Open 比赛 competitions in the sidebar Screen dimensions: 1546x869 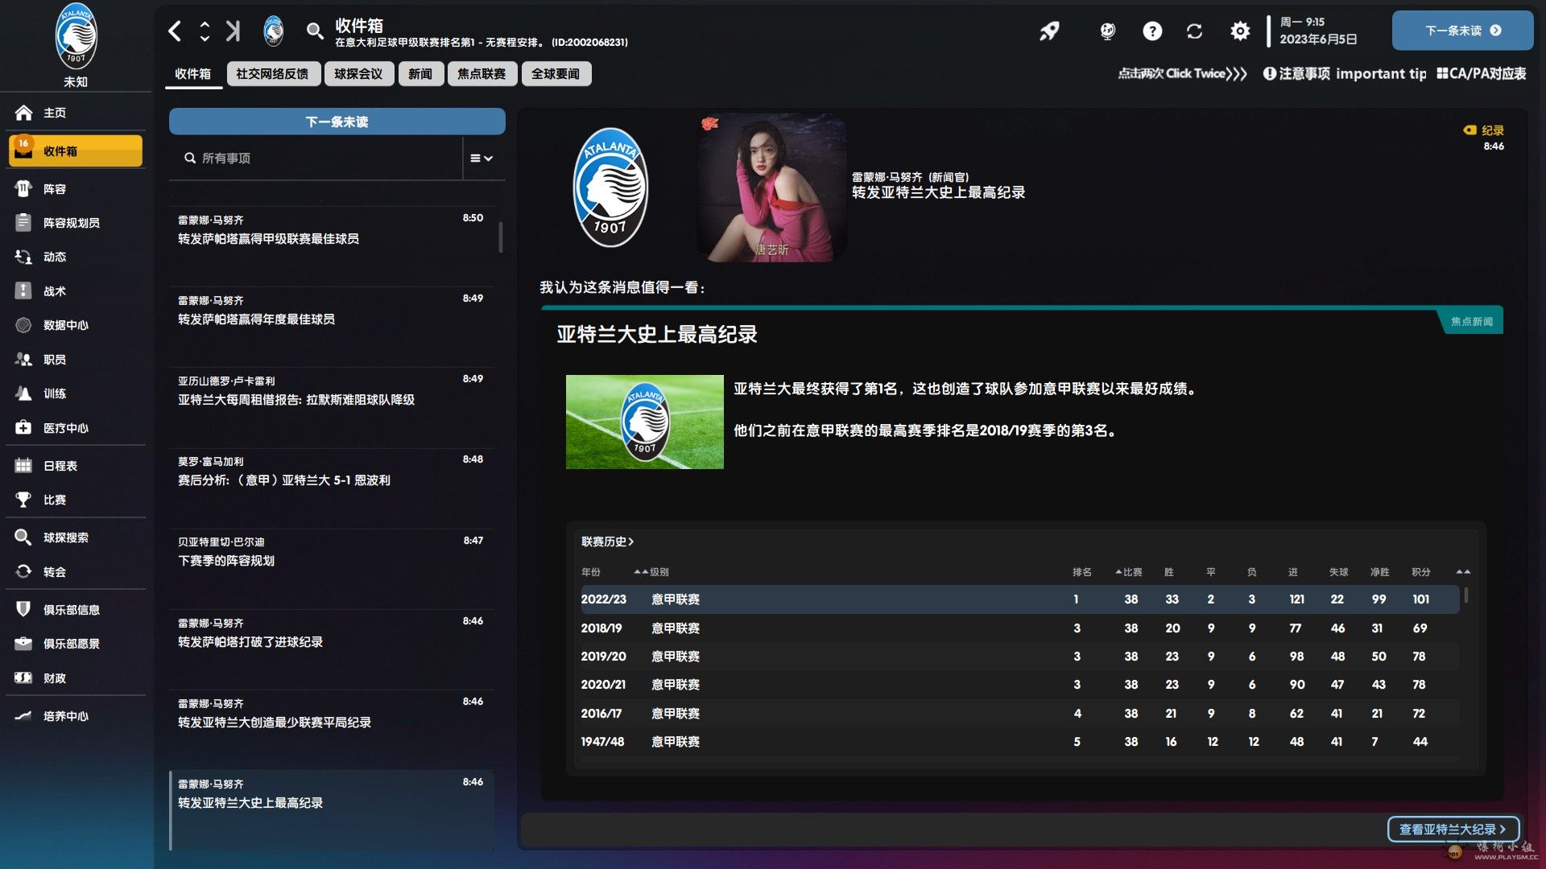tap(76, 500)
